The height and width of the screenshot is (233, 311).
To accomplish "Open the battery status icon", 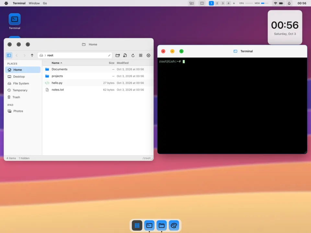I will point(281,3).
